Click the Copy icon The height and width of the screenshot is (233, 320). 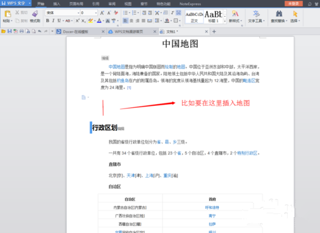tap(17, 20)
